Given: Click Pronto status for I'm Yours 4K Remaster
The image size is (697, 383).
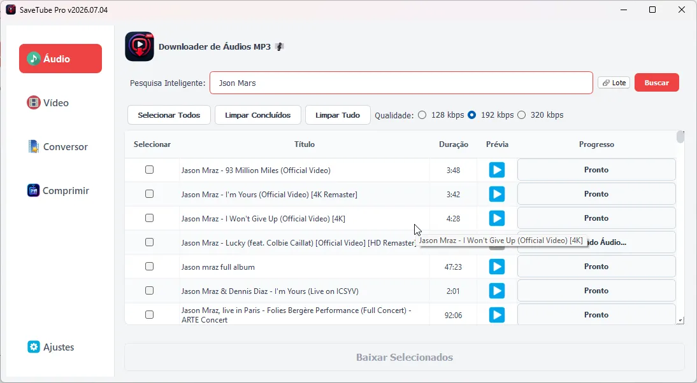Looking at the screenshot, I should (596, 194).
